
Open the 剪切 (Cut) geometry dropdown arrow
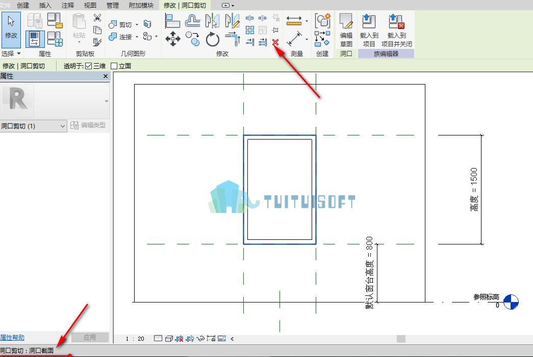(137, 25)
